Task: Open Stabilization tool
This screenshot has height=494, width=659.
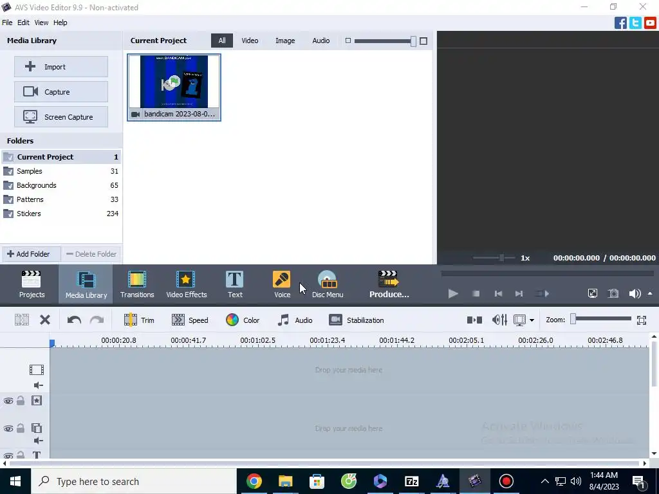Action: [x=357, y=320]
